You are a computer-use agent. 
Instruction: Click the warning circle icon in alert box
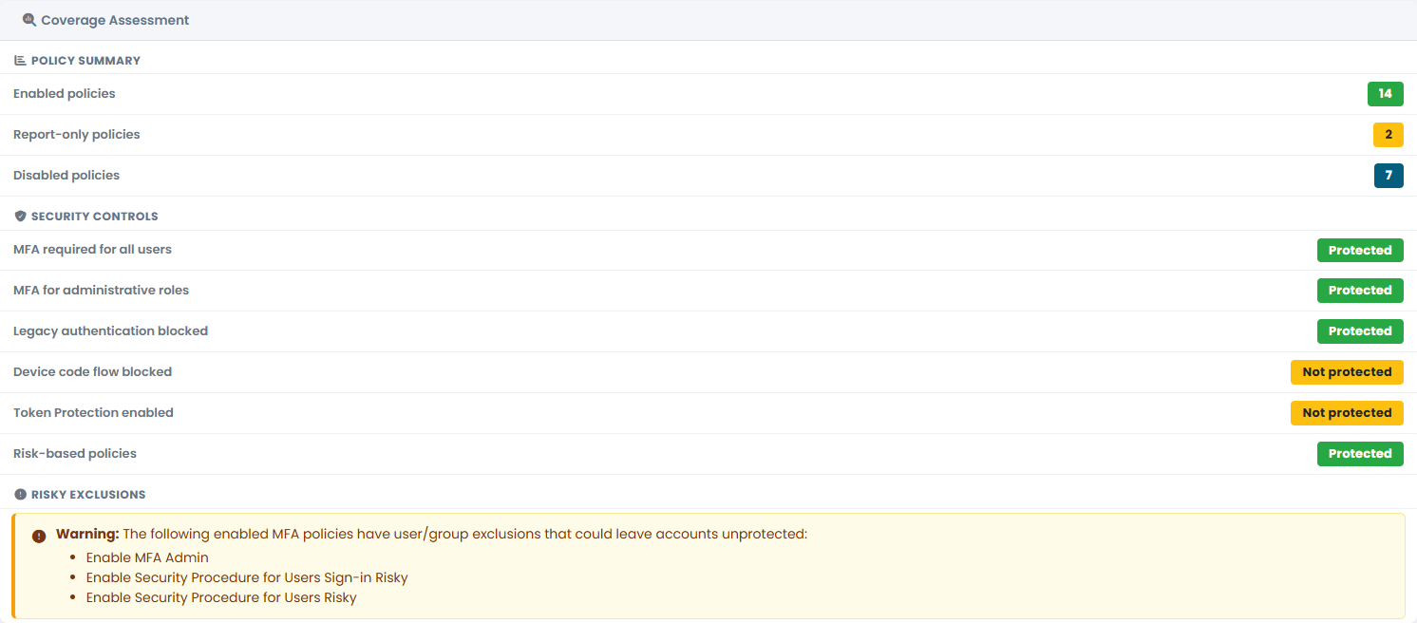[x=39, y=536]
